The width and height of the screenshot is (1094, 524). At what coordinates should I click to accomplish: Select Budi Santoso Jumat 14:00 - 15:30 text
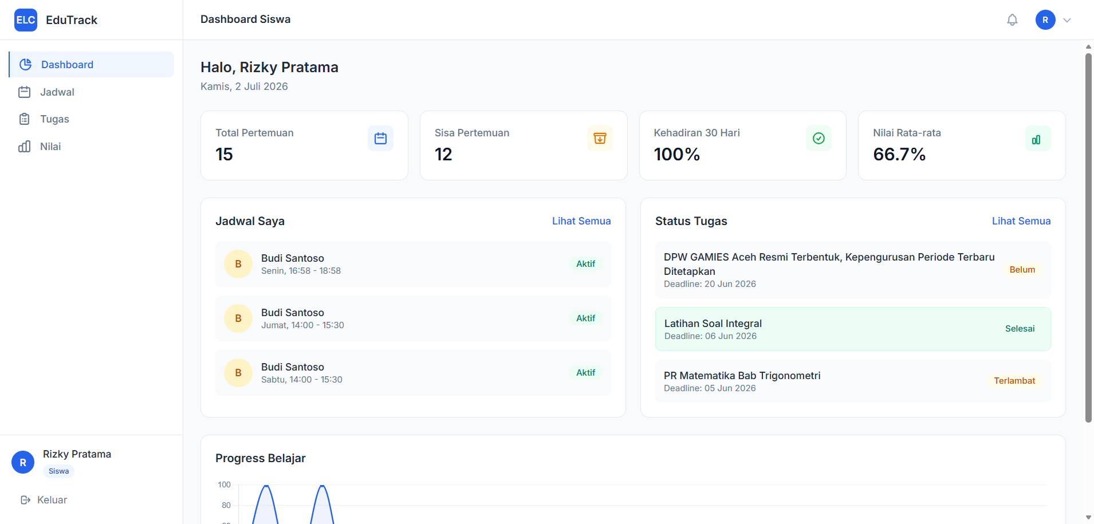(x=302, y=318)
